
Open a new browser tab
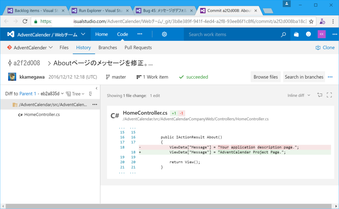click(268, 11)
